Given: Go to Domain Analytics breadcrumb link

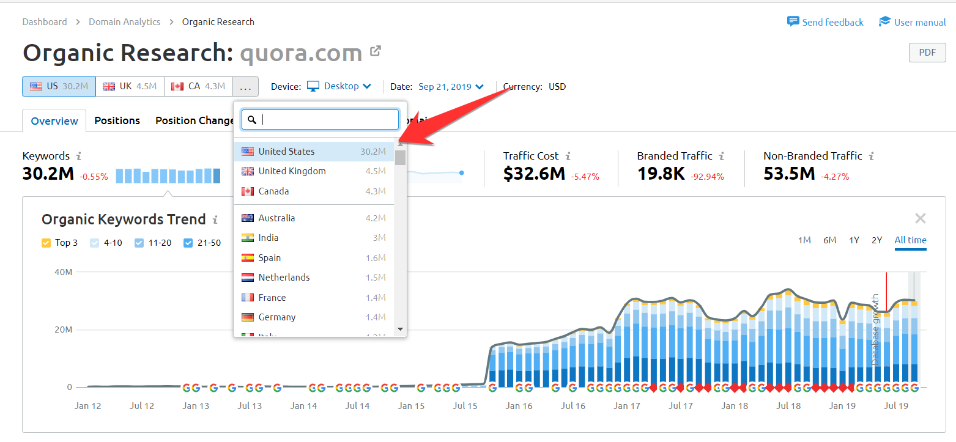Looking at the screenshot, I should pyautogui.click(x=124, y=22).
